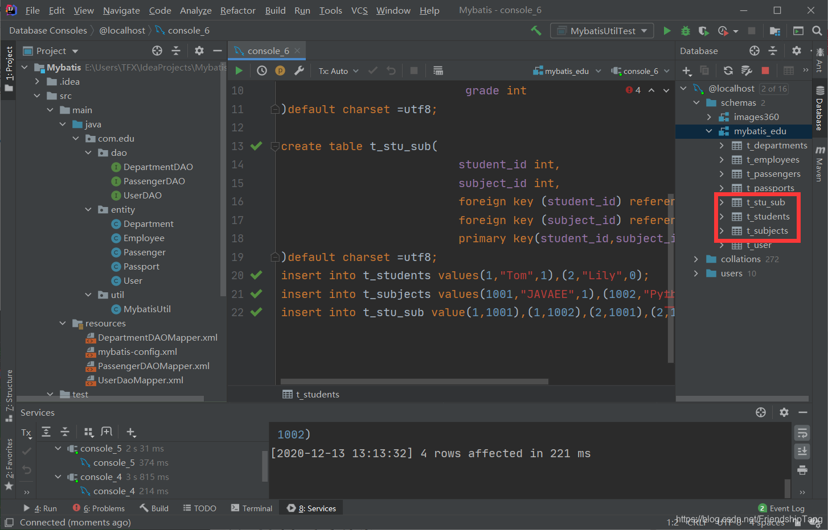This screenshot has width=828, height=530.
Task: Click the print icon in Services output
Action: point(802,470)
